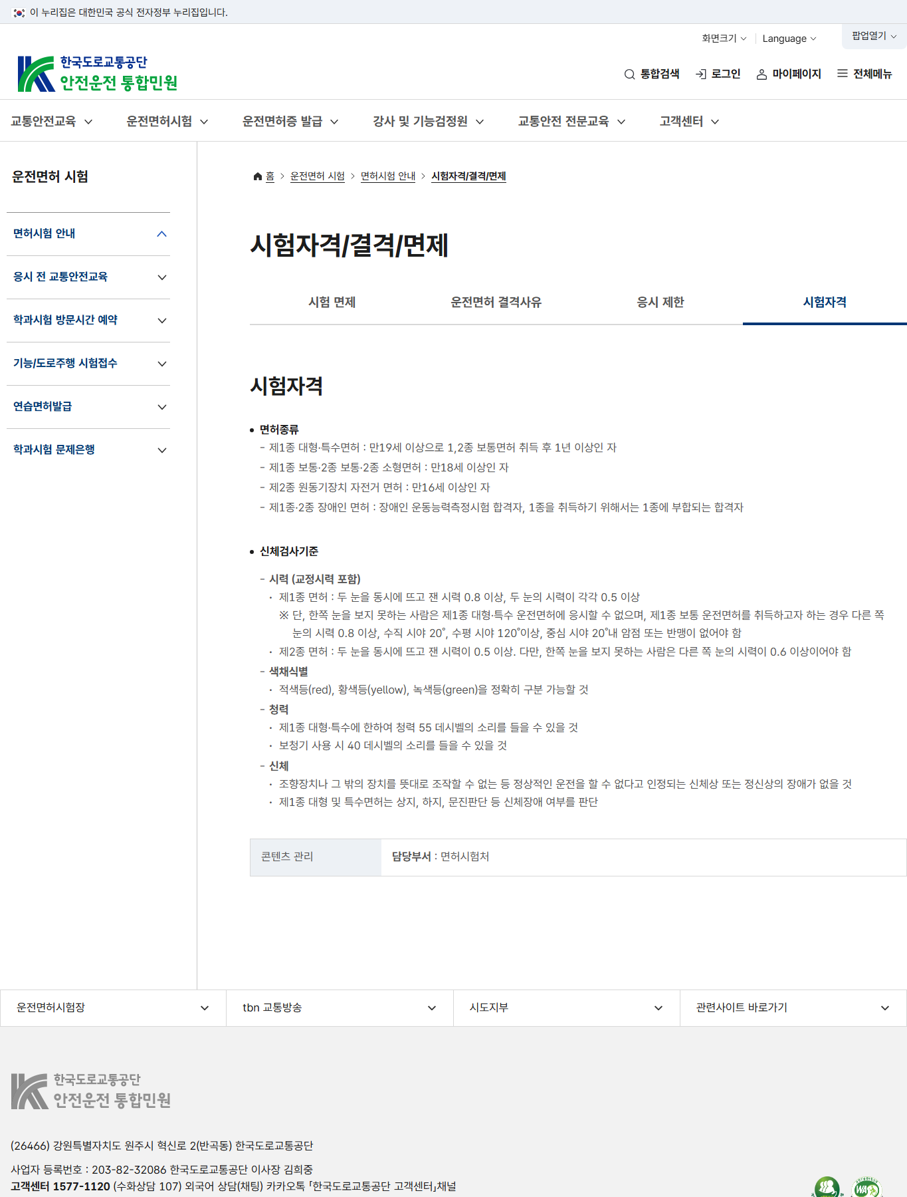
Task: Click the Korean flag icon in top banner
Action: [x=19, y=13]
